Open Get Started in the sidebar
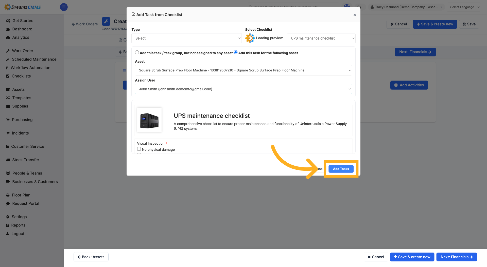This screenshot has width=487, height=267. click(23, 21)
